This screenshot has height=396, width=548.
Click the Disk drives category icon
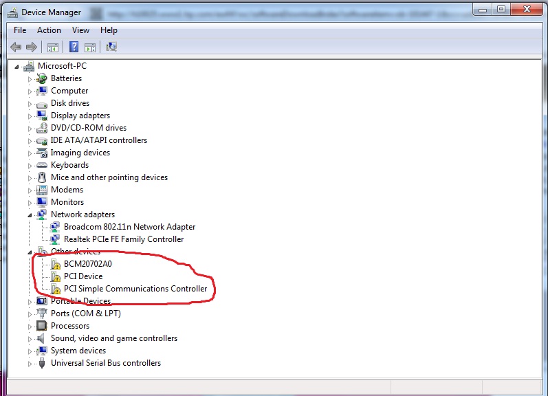(41, 104)
